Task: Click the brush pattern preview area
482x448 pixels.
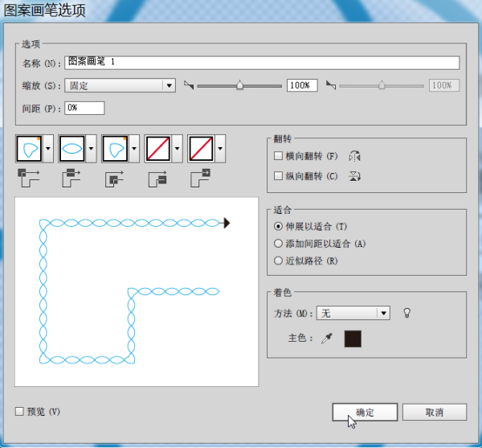Action: [x=137, y=292]
